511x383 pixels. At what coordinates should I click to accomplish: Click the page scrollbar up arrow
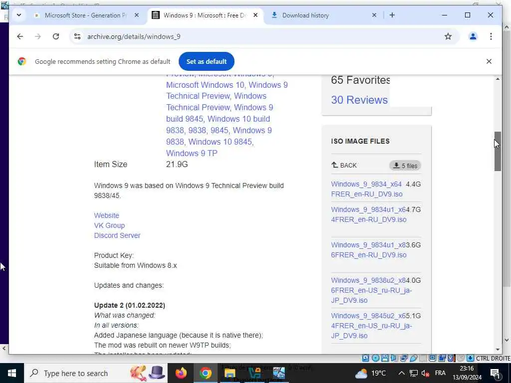(x=498, y=79)
